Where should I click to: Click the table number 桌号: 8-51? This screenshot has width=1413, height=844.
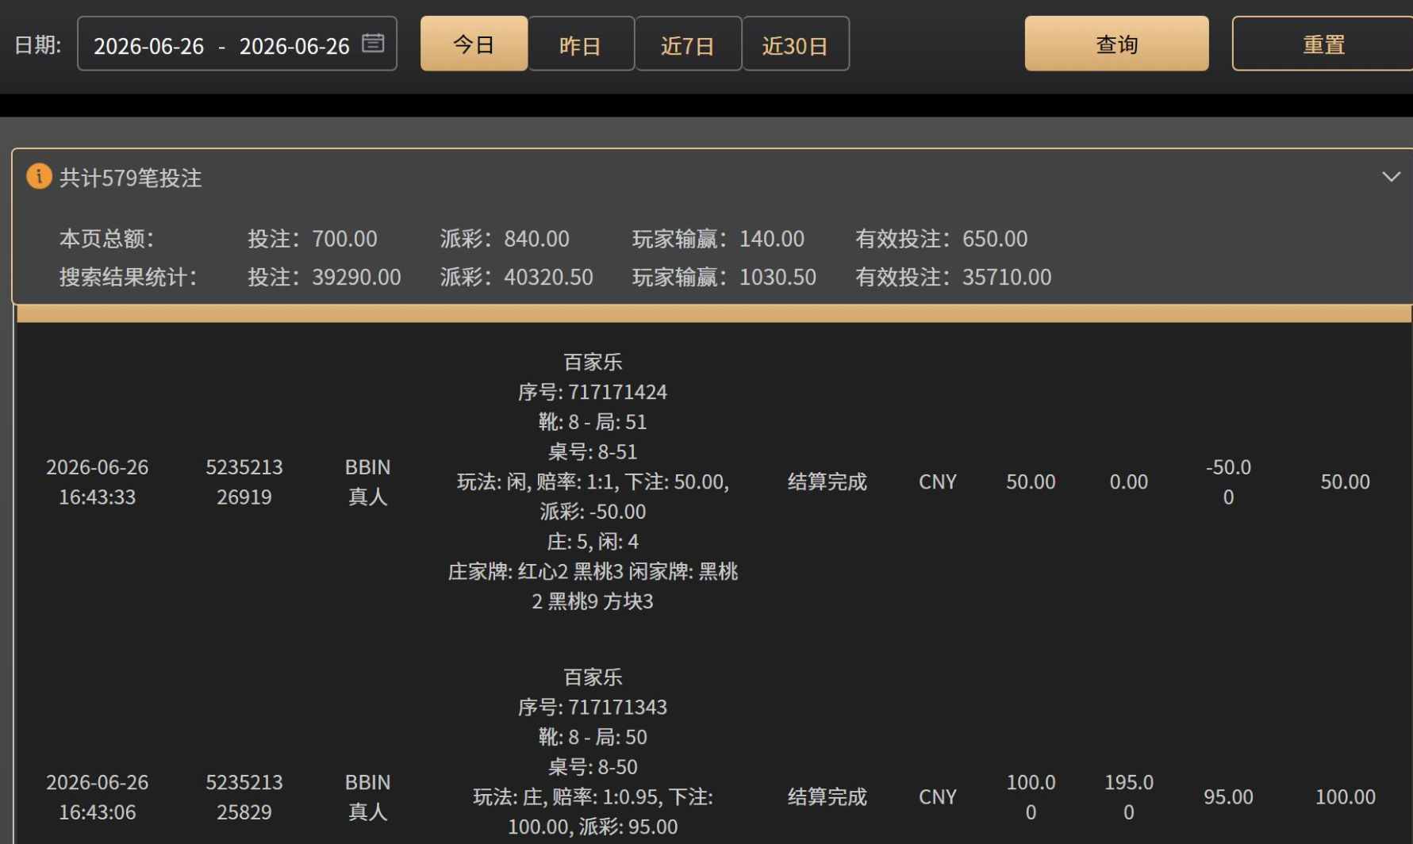coord(593,452)
